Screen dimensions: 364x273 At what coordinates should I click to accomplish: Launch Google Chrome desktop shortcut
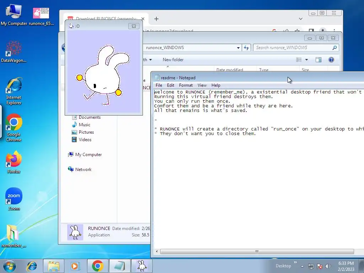coord(14,128)
